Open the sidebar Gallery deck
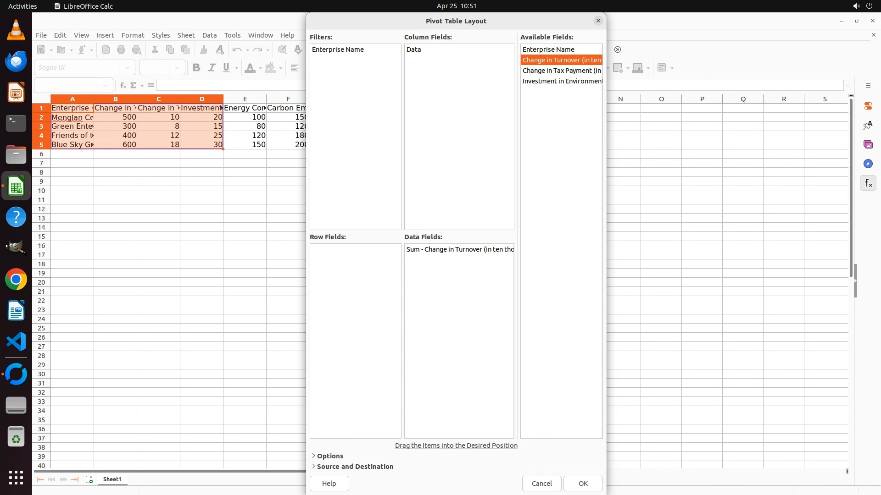The height and width of the screenshot is (495, 881). 868,144
